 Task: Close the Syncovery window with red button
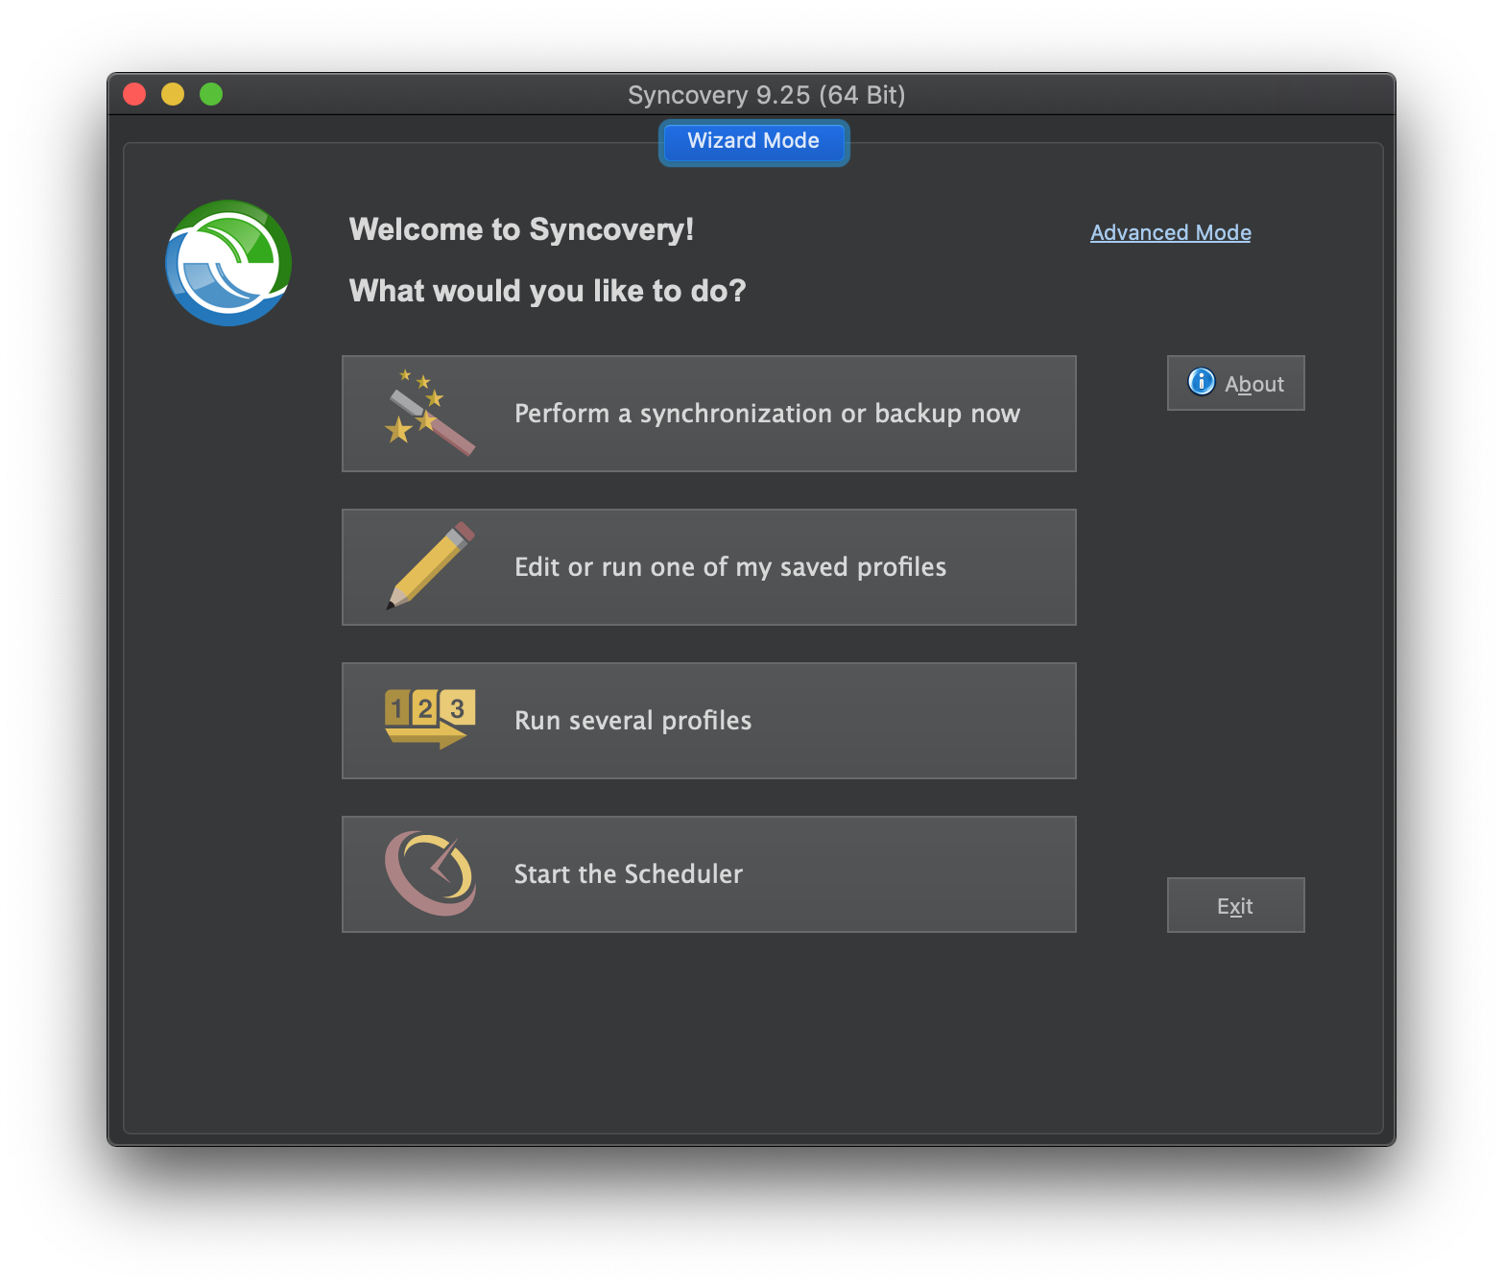tap(134, 94)
